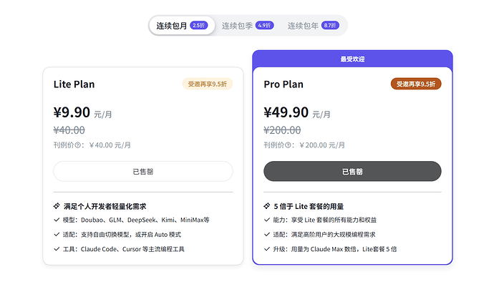This screenshot has height=282, width=494.
Task: Click the ¥49.90 price
Action: click(x=286, y=112)
